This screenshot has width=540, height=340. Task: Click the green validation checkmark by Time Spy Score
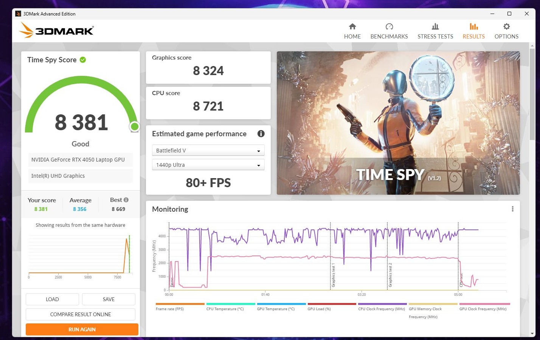83,60
